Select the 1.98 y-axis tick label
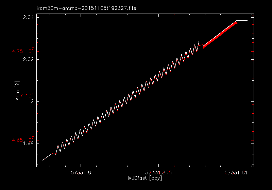This screenshot has width=272, height=190. (28, 144)
